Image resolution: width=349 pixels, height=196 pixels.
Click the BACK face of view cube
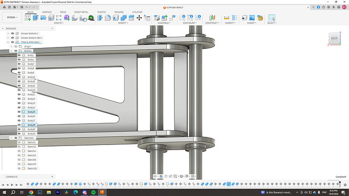334,38
